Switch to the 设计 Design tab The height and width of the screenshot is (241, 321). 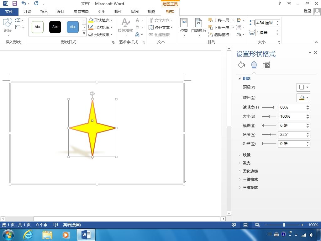click(61, 12)
